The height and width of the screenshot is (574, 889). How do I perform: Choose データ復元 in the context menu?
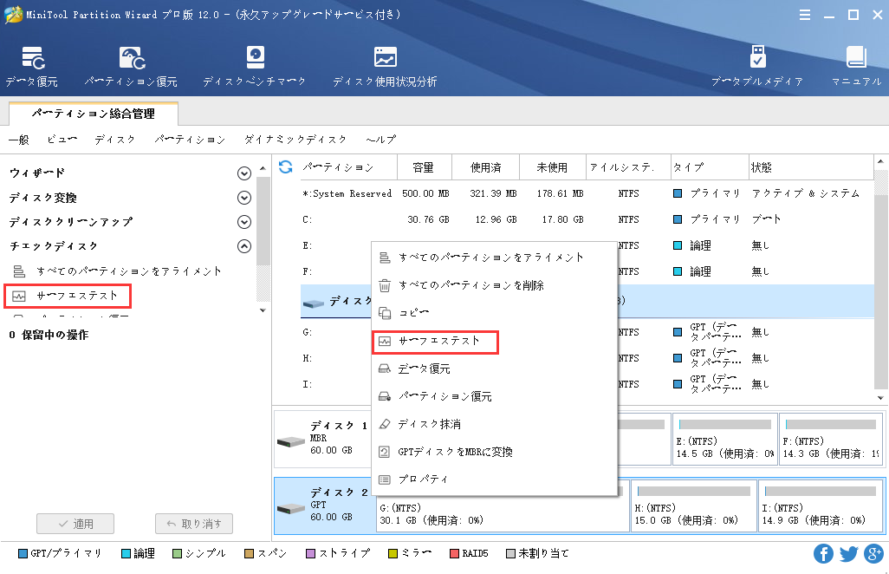point(495,369)
